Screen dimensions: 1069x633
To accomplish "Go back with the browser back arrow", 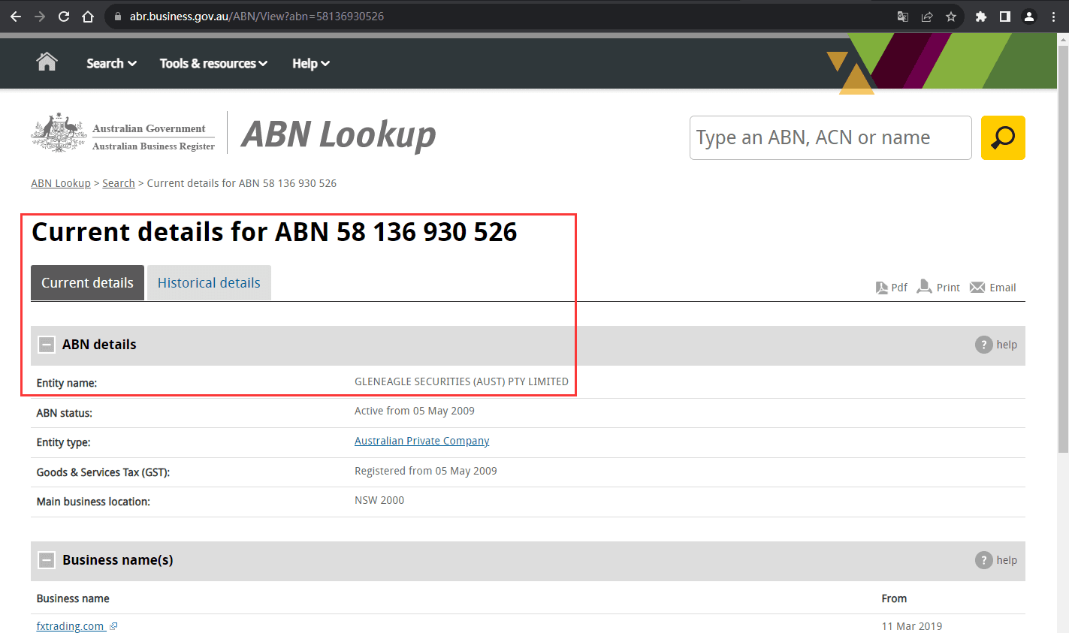I will point(16,17).
